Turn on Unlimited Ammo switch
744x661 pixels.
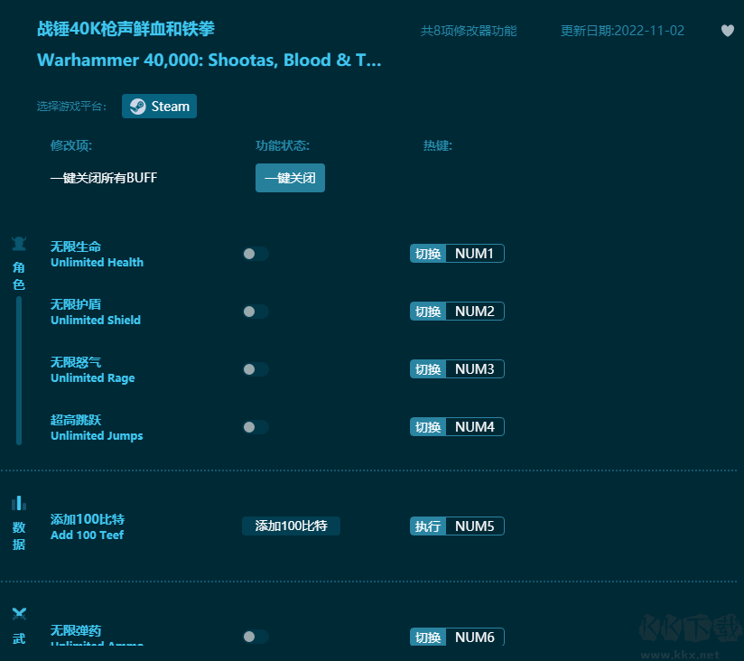pos(256,637)
